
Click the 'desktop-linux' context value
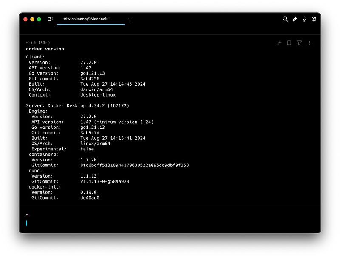(98, 95)
